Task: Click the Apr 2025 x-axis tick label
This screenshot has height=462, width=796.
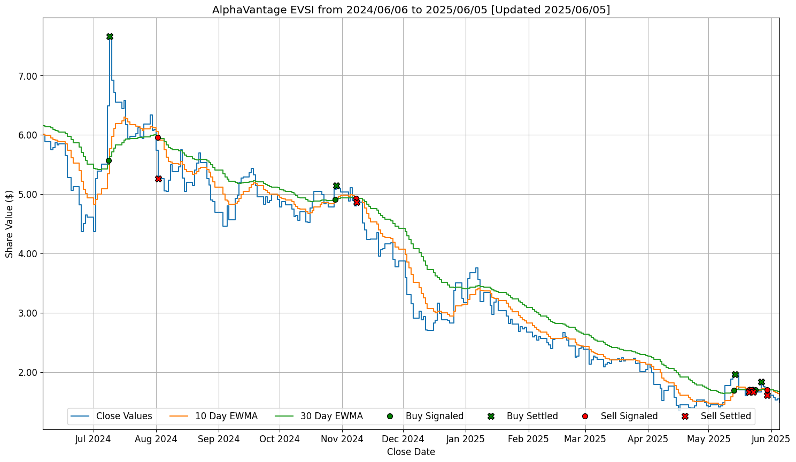Action: 648,439
